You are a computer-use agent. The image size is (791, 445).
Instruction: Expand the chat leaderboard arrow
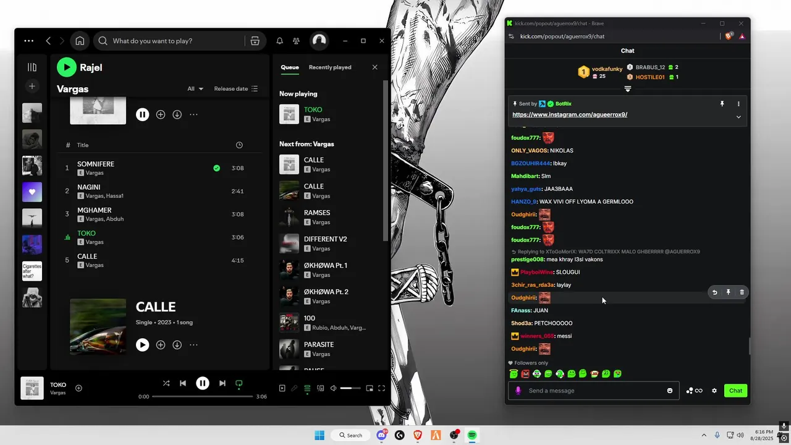[x=628, y=89]
